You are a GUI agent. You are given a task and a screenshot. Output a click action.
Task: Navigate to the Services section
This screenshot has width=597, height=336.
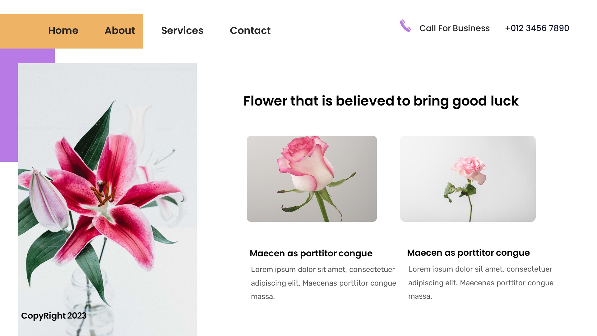point(182,30)
